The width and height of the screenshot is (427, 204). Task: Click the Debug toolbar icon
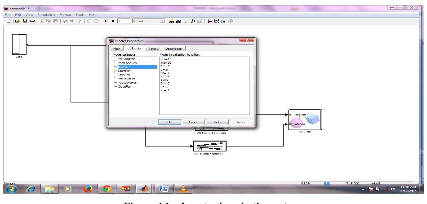pos(231,21)
